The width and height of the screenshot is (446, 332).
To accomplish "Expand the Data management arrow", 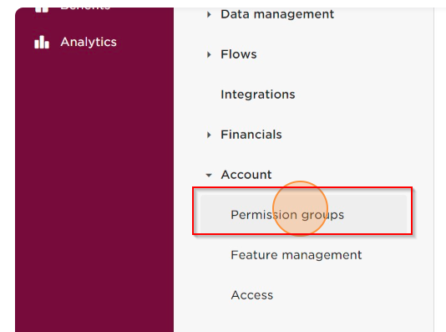I will (x=209, y=14).
